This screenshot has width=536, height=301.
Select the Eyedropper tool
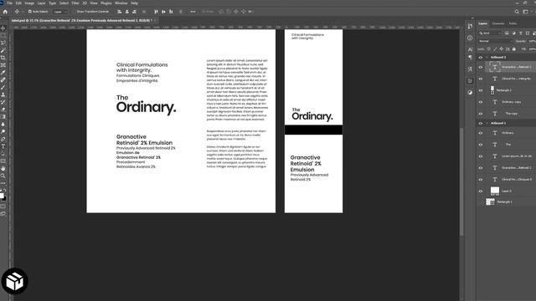(x=3, y=73)
